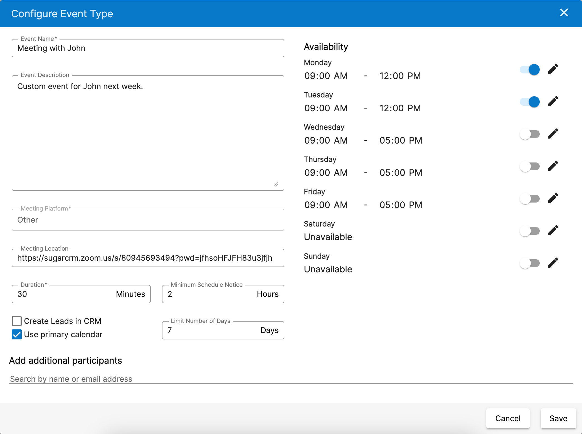Check the Create Leads in CRM checkbox
The height and width of the screenshot is (434, 582).
pos(17,321)
